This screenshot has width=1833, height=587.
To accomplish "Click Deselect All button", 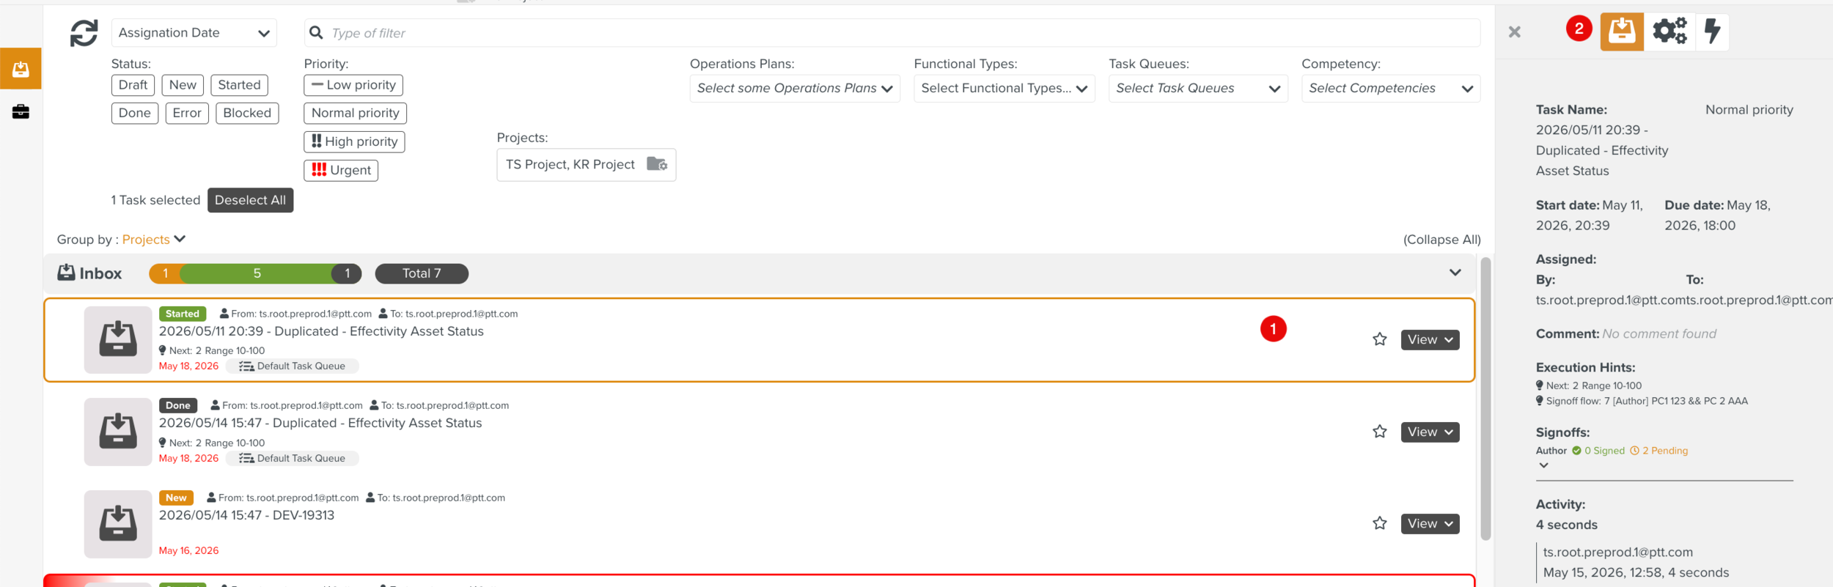I will point(250,200).
